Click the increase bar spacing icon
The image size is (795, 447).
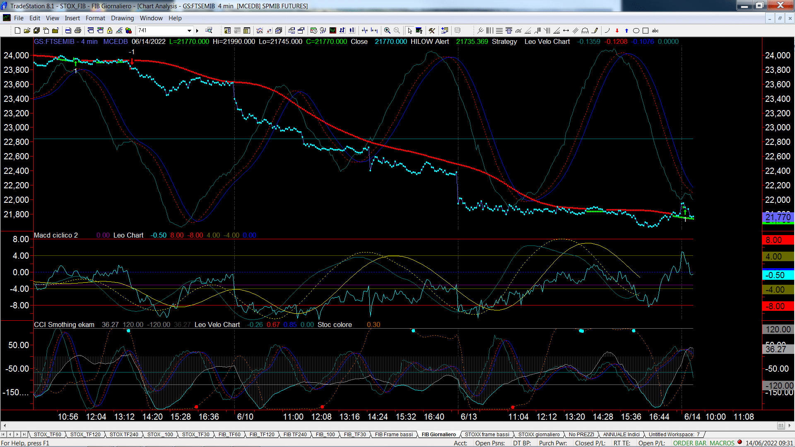coord(374,30)
